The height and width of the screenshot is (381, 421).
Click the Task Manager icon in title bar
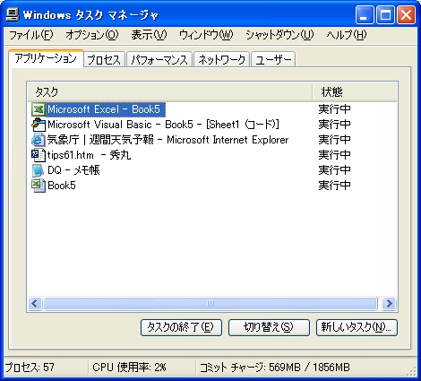pos(13,14)
